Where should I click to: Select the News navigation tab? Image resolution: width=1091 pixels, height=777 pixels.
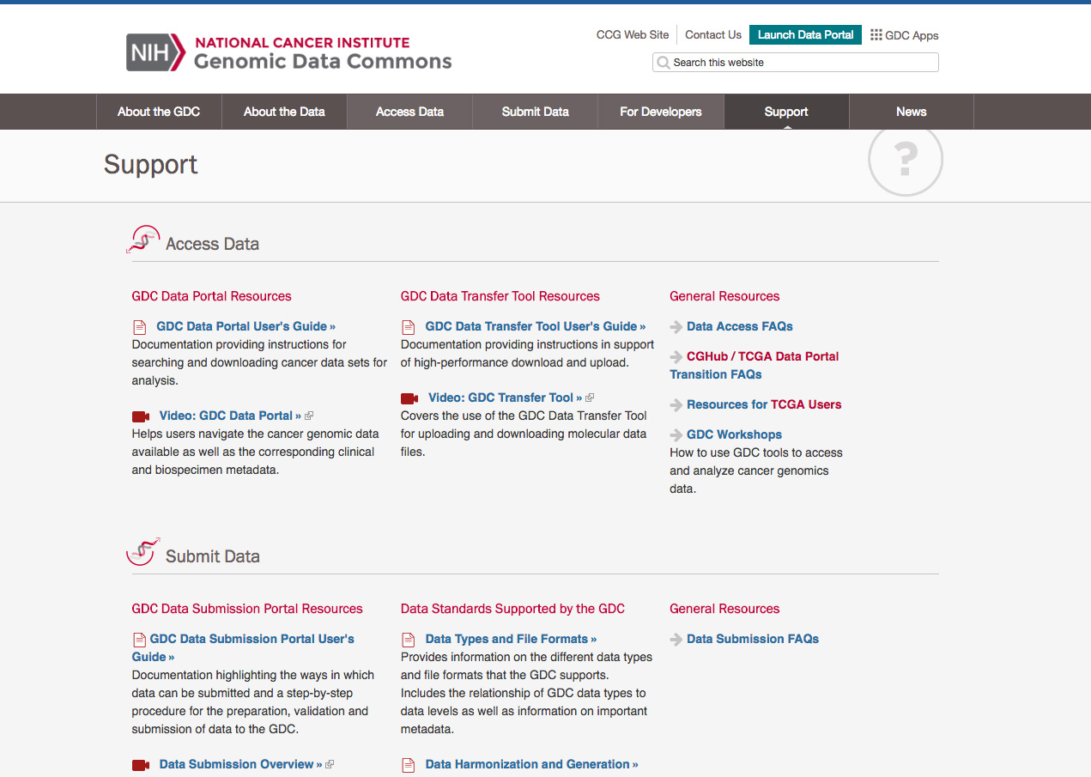[x=911, y=112]
